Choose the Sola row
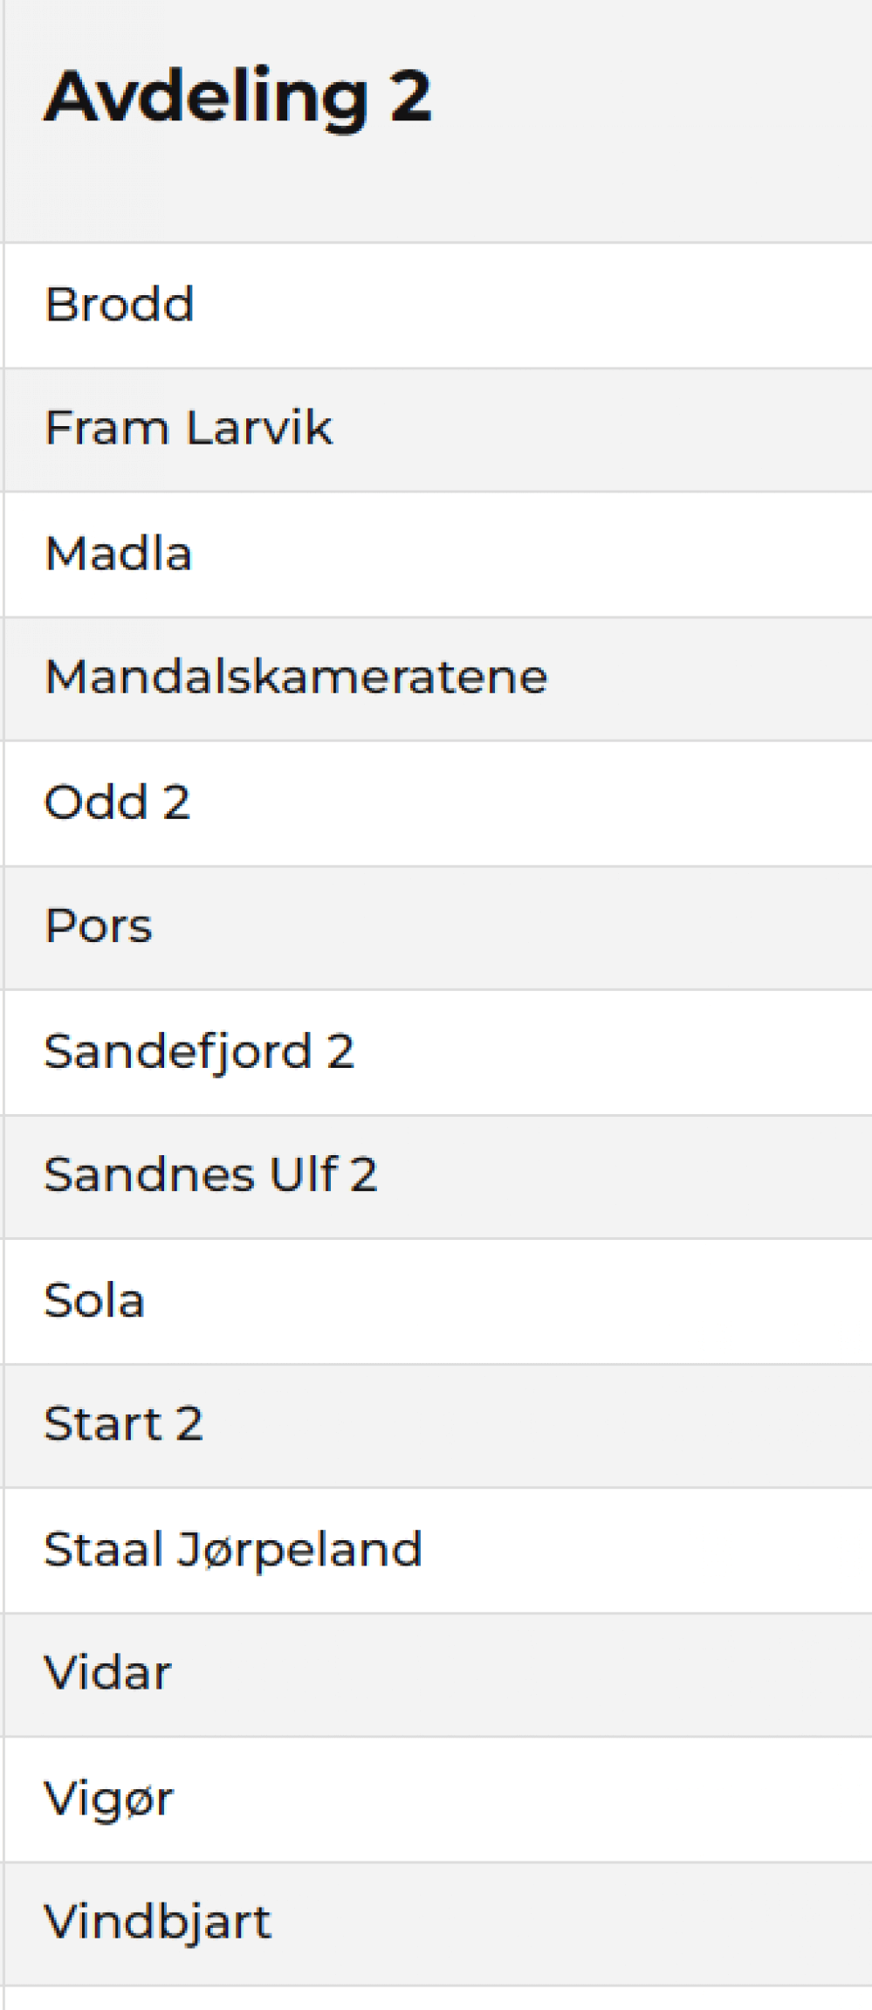Viewport: 872px width, 2010px height. click(437, 1301)
